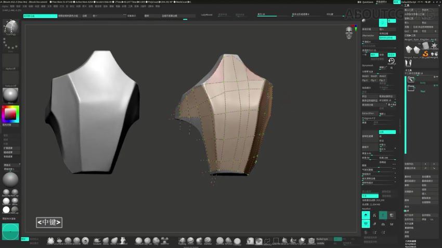Click the 导出 export tool button
Screen dimensions: 442x248
(x=430, y=23)
